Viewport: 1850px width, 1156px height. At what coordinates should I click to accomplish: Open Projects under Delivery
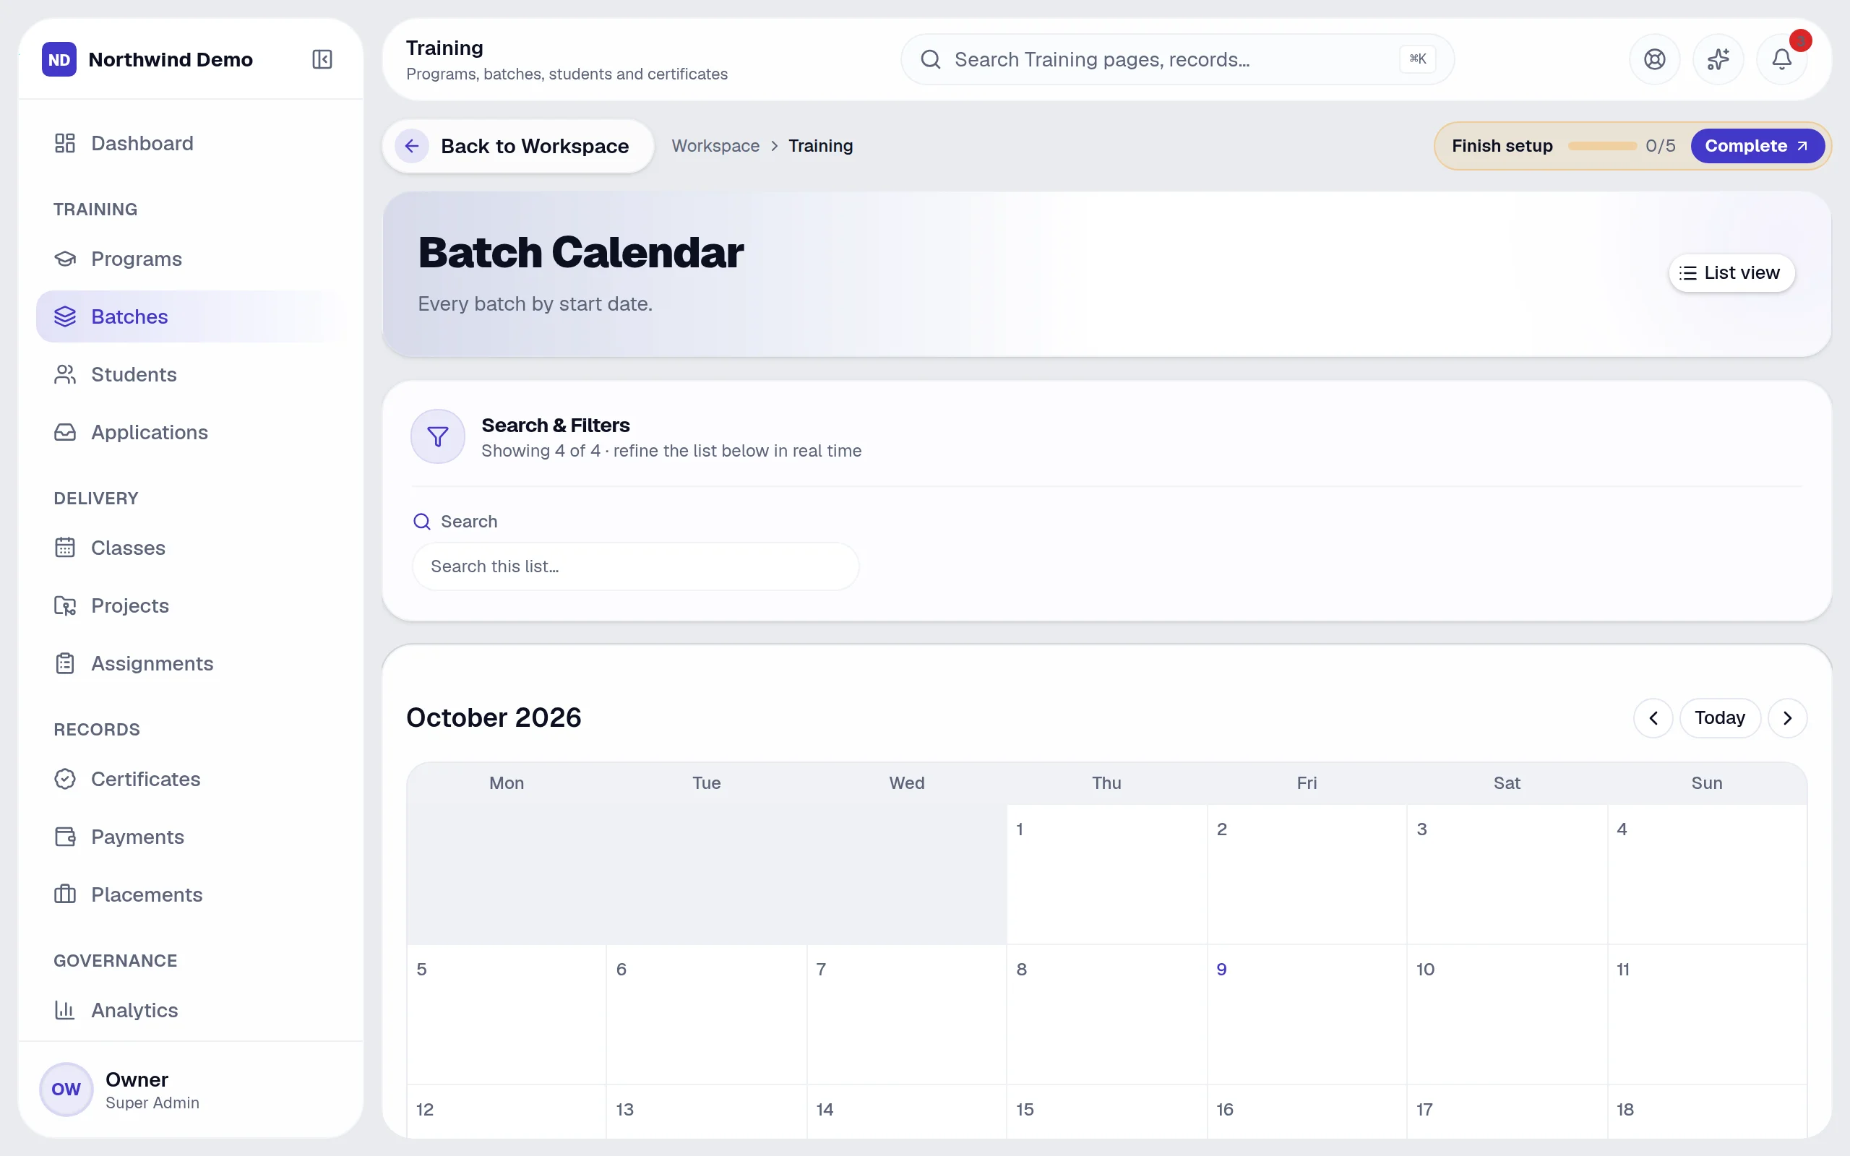[x=190, y=605]
